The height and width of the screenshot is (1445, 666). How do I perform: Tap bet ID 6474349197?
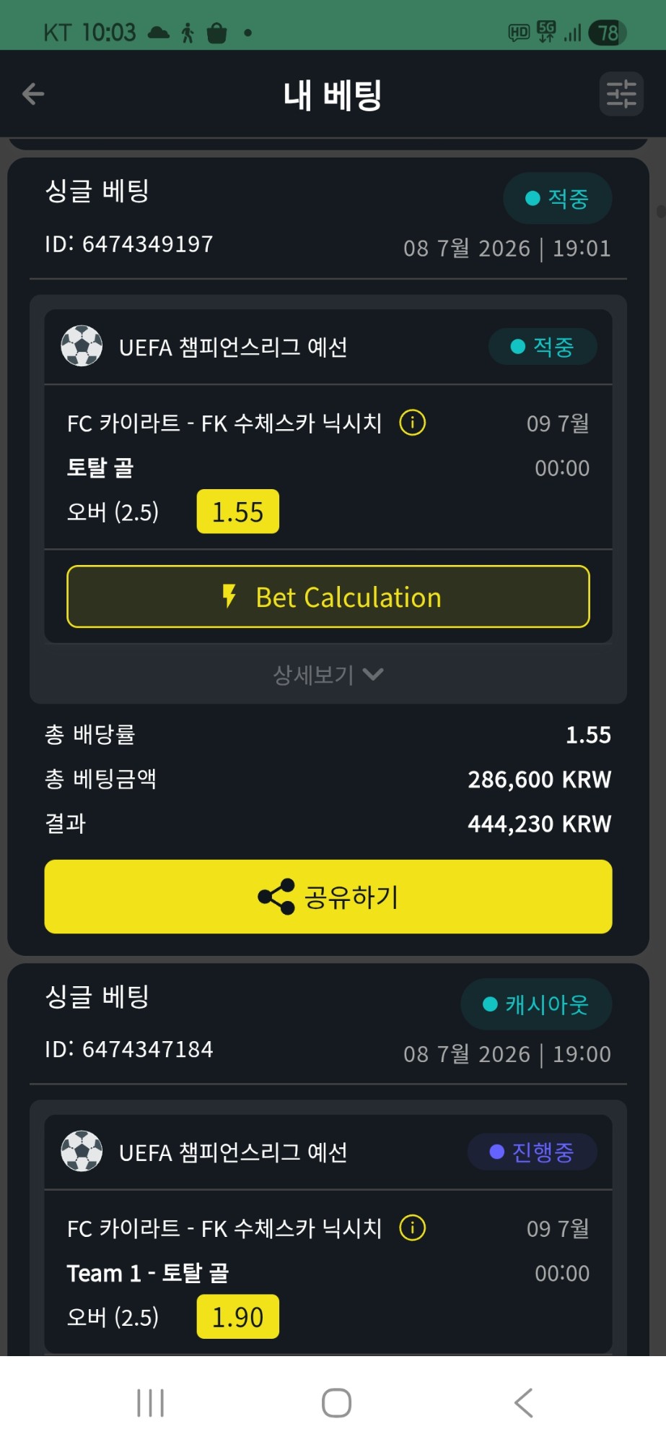tap(129, 244)
